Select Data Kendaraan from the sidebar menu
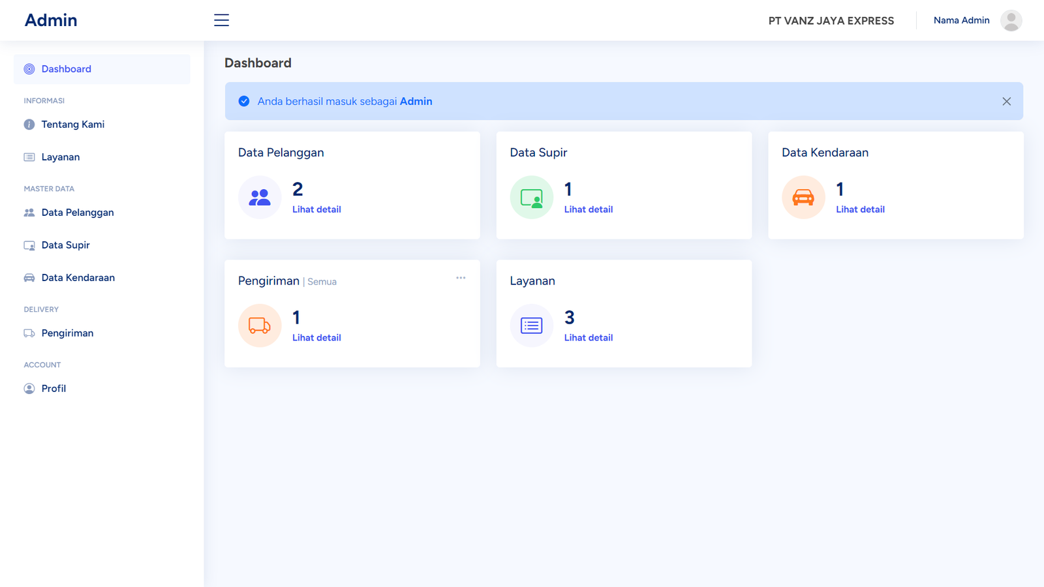 click(x=78, y=278)
